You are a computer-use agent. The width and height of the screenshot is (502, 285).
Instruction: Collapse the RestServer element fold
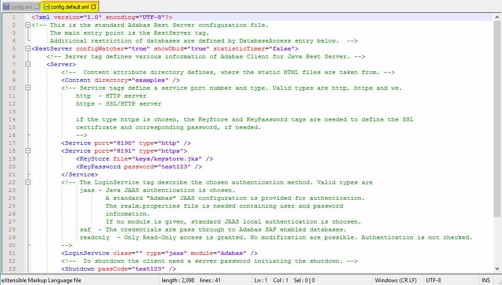pyautogui.click(x=29, y=48)
